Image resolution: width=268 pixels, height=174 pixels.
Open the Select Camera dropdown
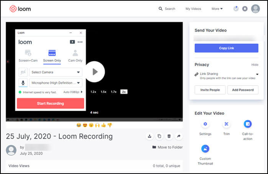coord(56,72)
